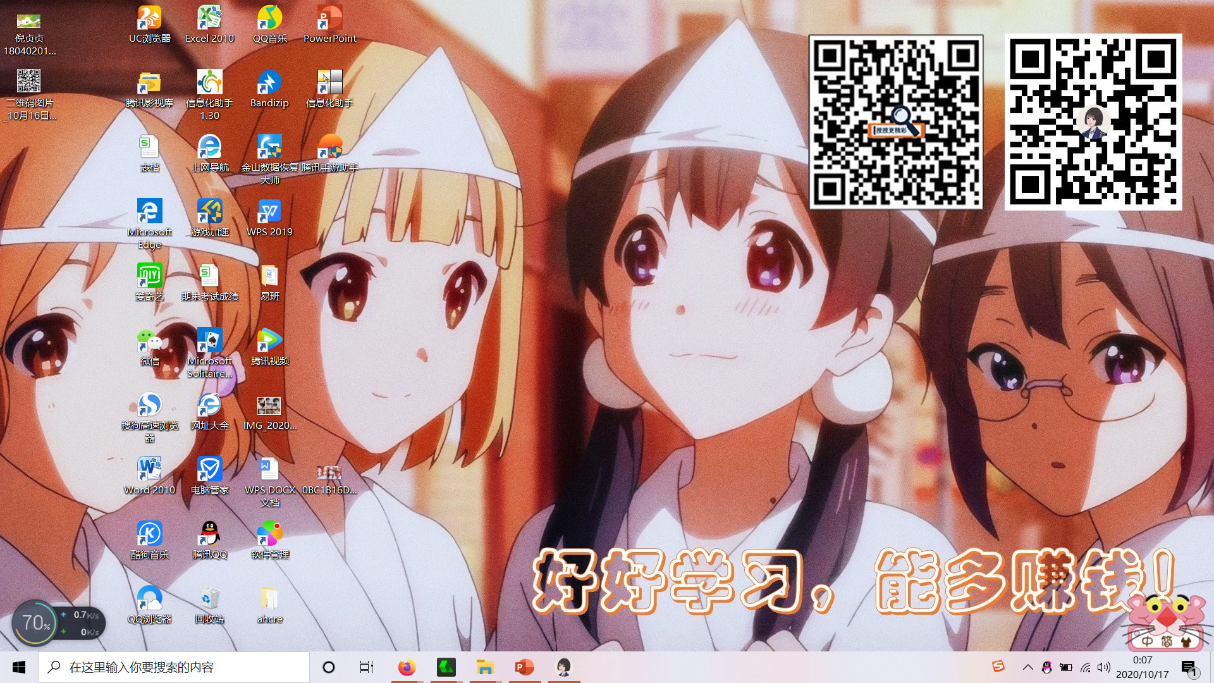Click the 网址大全 shortcut icon

(209, 411)
